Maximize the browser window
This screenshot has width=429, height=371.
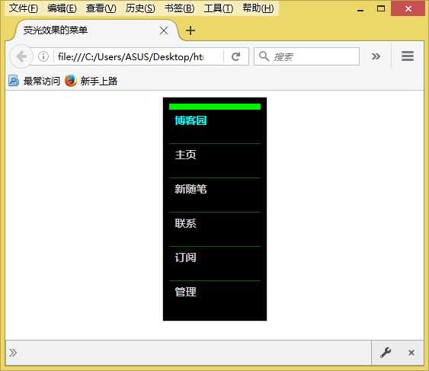coord(381,8)
